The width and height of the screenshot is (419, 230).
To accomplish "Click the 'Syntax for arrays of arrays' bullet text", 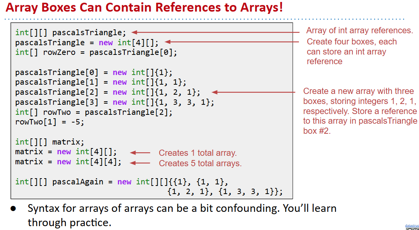I will tap(182, 209).
